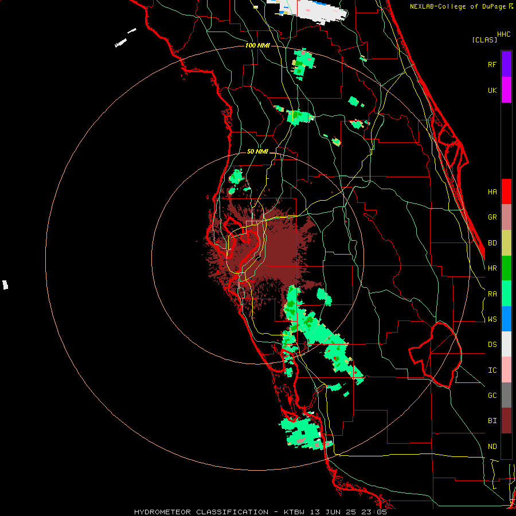Click the UK legend label
The width and height of the screenshot is (516, 516).
pyautogui.click(x=492, y=90)
